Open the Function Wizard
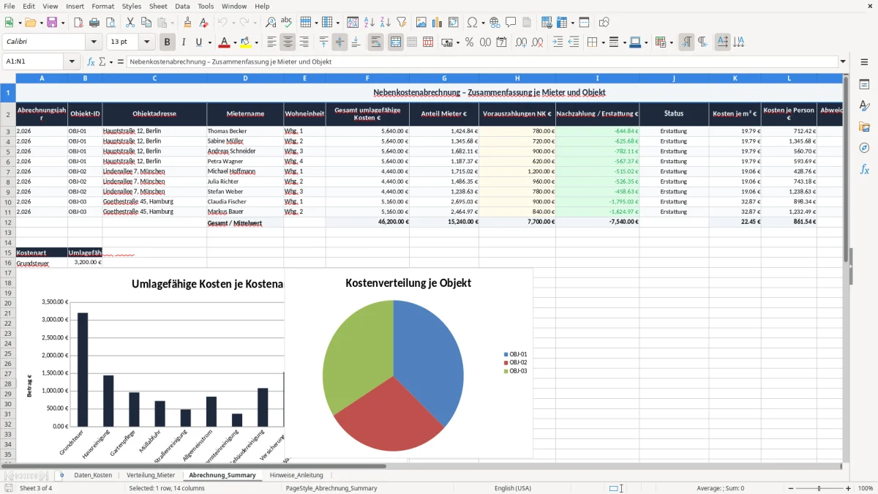The height and width of the screenshot is (494, 878). click(x=91, y=61)
